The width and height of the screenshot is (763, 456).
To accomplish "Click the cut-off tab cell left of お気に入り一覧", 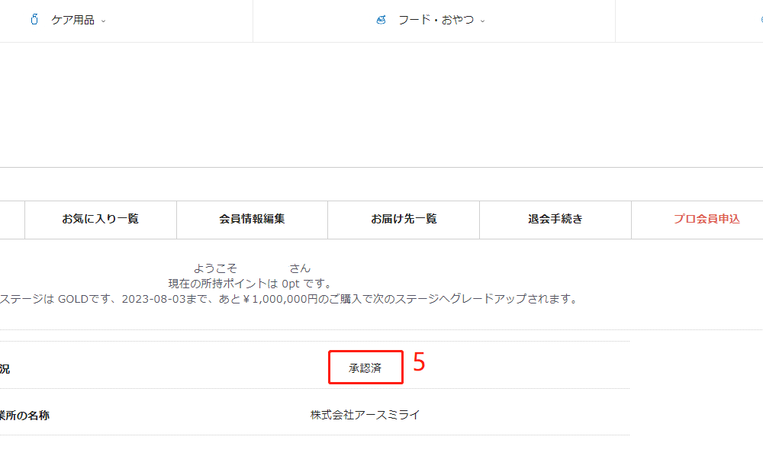I will click(x=12, y=220).
